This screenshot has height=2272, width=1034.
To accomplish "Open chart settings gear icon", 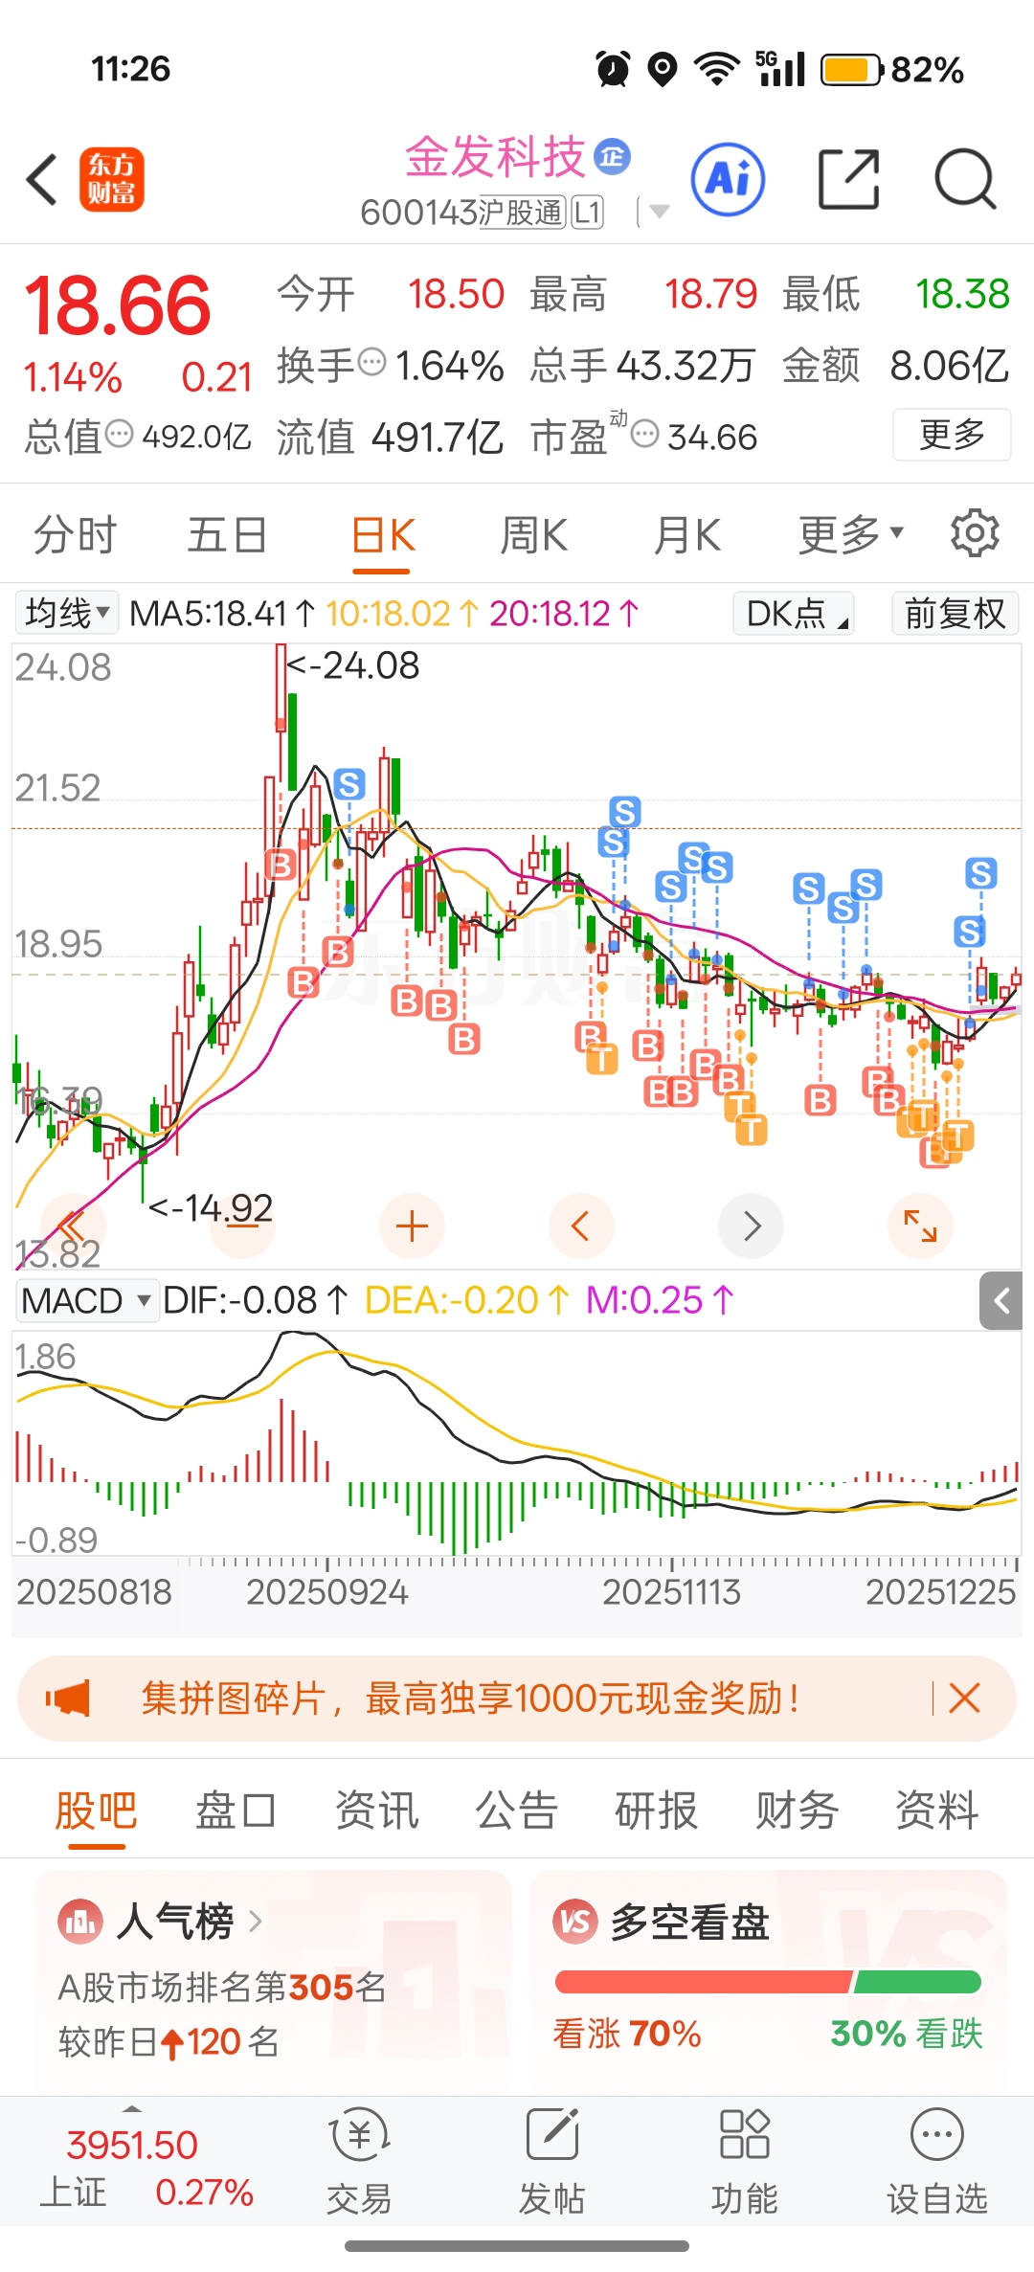I will click(x=975, y=533).
